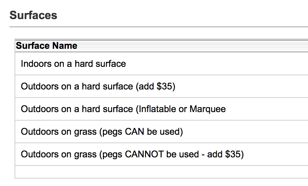Viewport: 308px width, 186px height.
Task: Click "grass" in the pegs CAN row
Action: pyautogui.click(x=86, y=132)
